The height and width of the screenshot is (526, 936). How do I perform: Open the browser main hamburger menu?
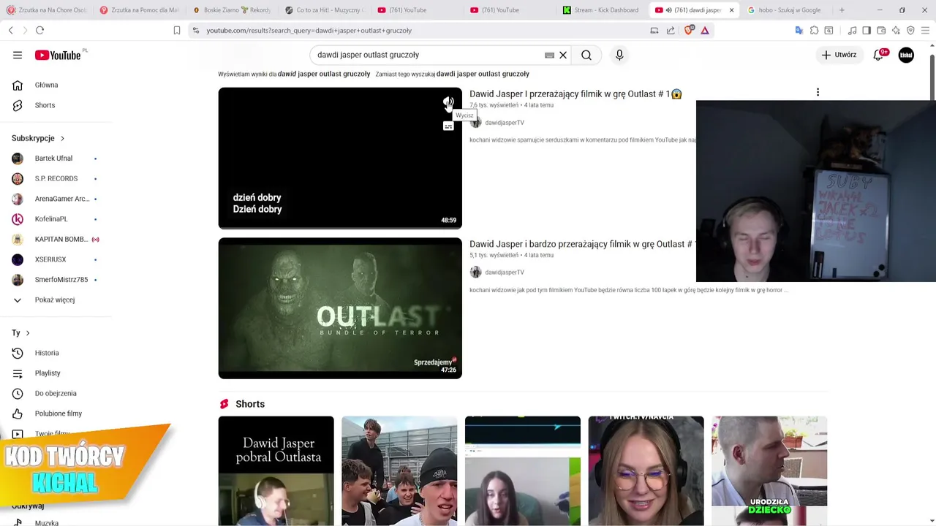tap(926, 30)
